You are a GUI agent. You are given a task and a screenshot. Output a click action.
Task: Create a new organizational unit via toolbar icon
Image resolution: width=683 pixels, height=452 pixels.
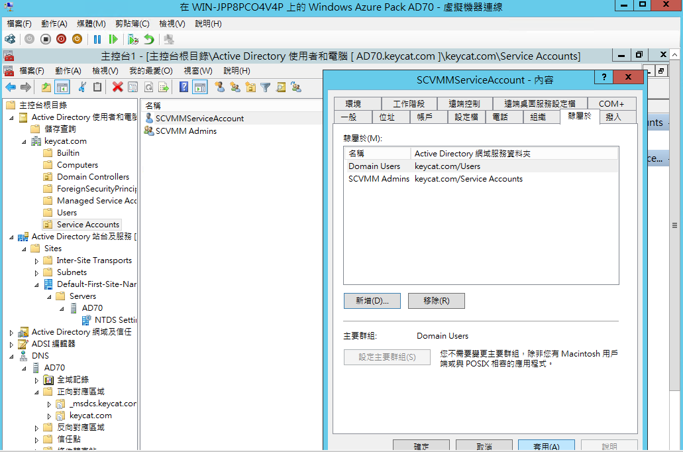[250, 87]
